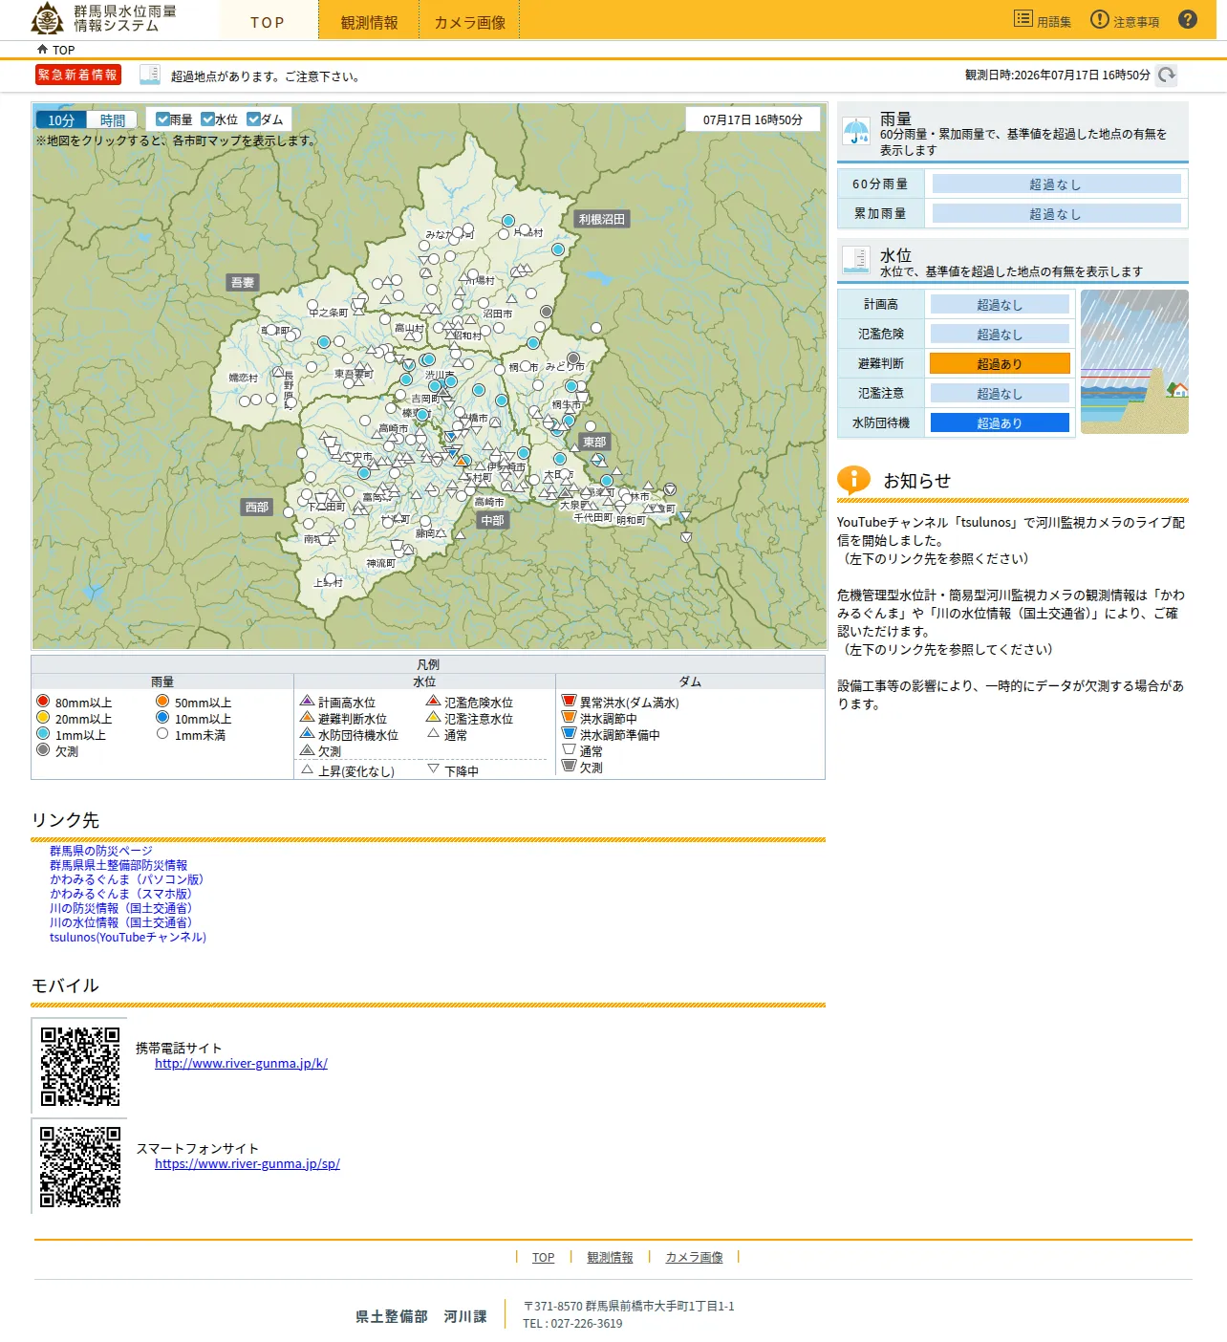Toggle the 水位 checkbox on map
The height and width of the screenshot is (1342, 1227).
tap(207, 119)
